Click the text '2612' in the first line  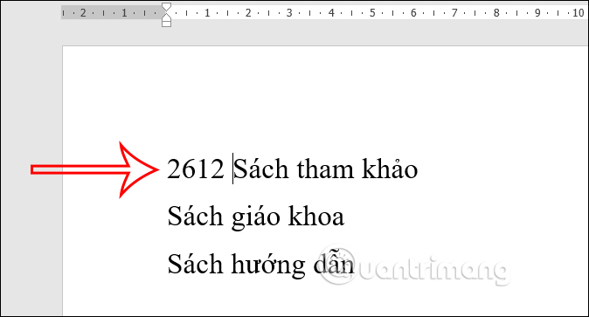coord(196,169)
